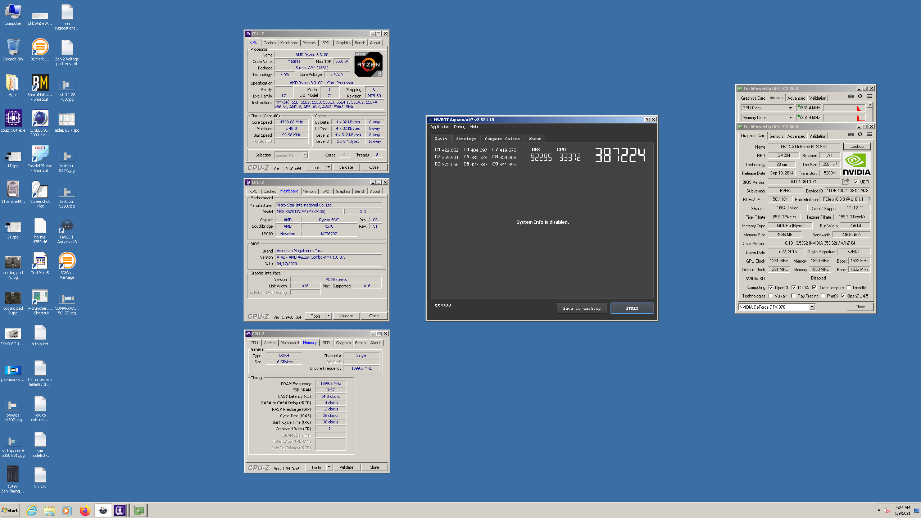Click Validate in top CPU-Z window
The width and height of the screenshot is (921, 518).
346,167
